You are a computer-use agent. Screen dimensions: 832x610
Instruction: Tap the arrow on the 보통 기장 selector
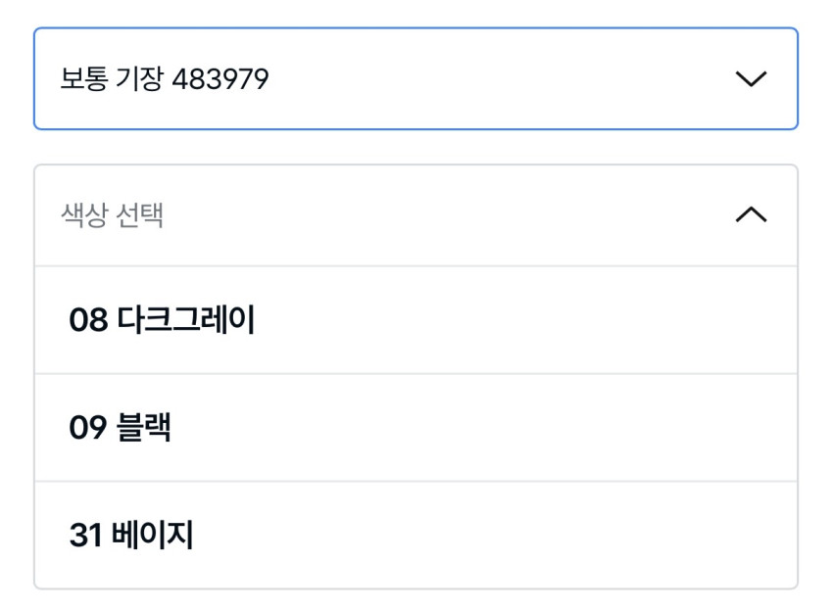tap(751, 79)
